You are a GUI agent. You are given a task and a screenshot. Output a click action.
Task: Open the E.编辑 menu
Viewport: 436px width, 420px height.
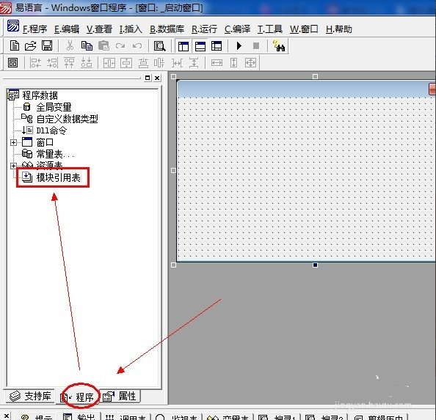pos(67,29)
